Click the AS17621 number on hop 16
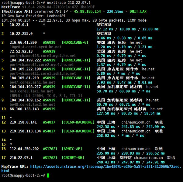183x182 pixels. (50, 149)
